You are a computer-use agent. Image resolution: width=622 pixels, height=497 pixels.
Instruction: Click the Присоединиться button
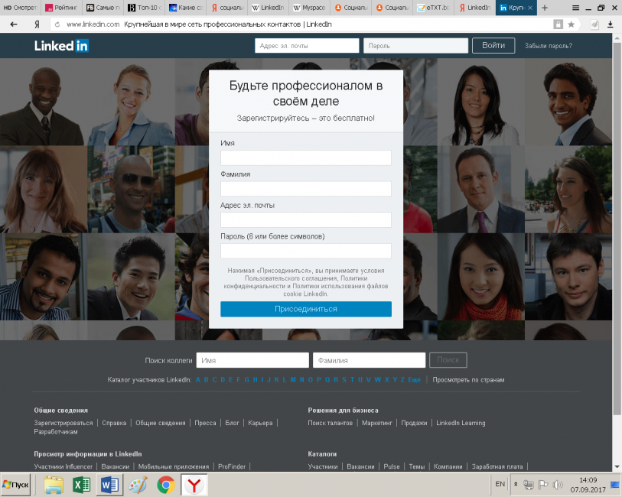306,309
